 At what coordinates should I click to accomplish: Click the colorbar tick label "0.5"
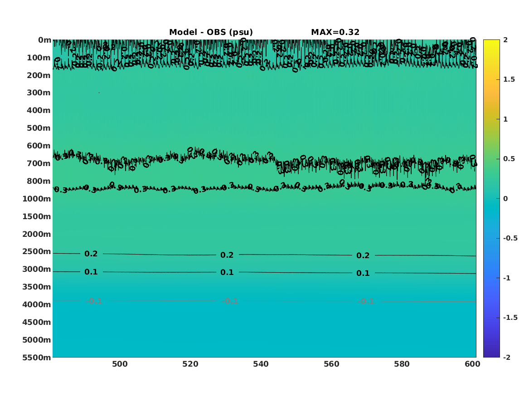tap(509, 159)
